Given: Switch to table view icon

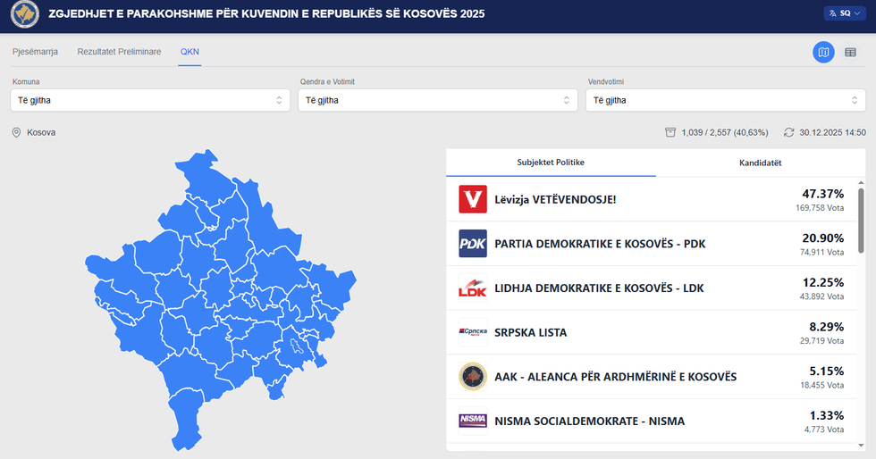Looking at the screenshot, I should pos(850,53).
